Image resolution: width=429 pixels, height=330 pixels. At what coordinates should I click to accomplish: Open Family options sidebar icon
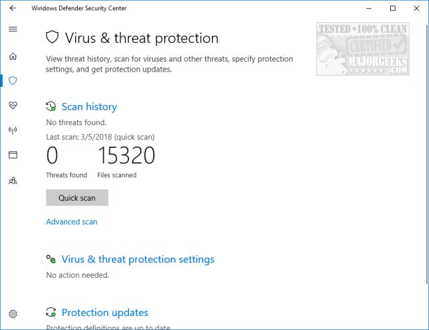pos(13,180)
